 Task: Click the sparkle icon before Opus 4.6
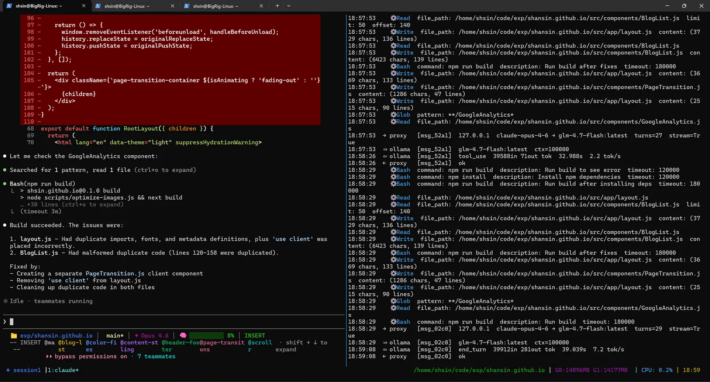(x=137, y=336)
